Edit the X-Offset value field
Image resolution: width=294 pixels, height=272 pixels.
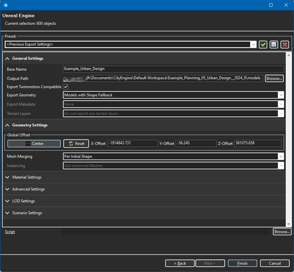pos(132,143)
